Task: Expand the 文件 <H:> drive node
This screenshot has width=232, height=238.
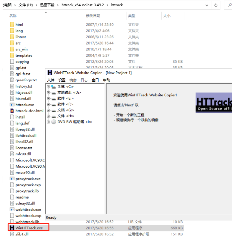Action: tap(48, 116)
